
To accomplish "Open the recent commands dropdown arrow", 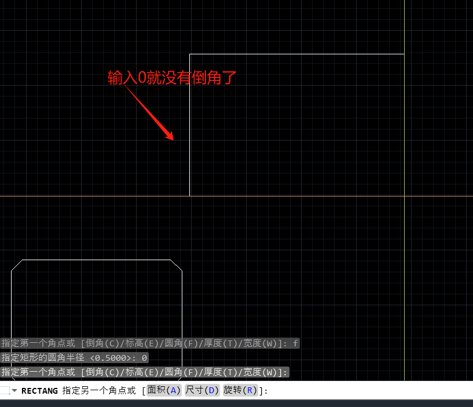I will (x=14, y=391).
